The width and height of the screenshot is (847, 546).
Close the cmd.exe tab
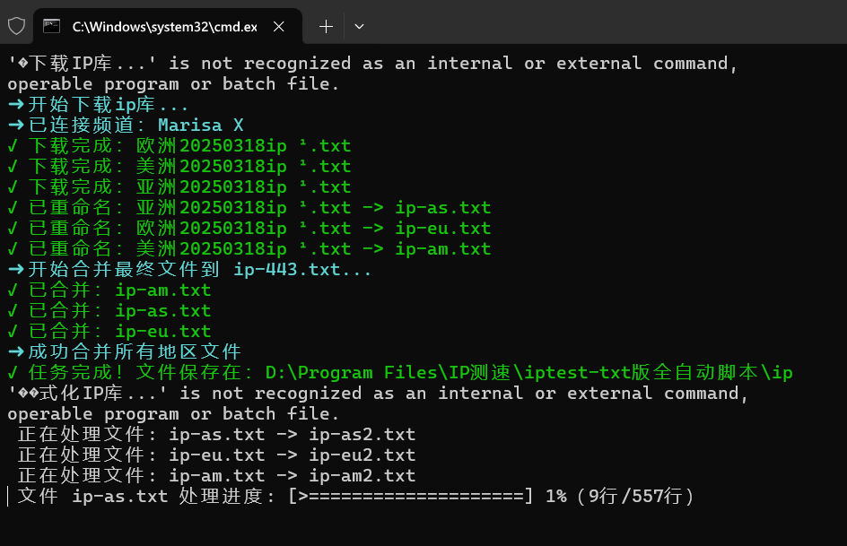pyautogui.click(x=279, y=26)
